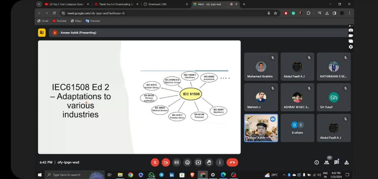Open the Activities panel icon
378x179 pixels.
click(x=347, y=162)
